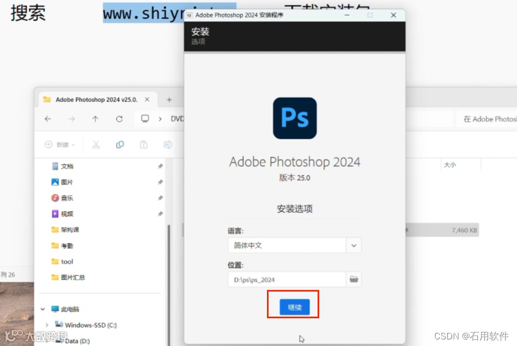Go back in File Explorer

click(48, 119)
